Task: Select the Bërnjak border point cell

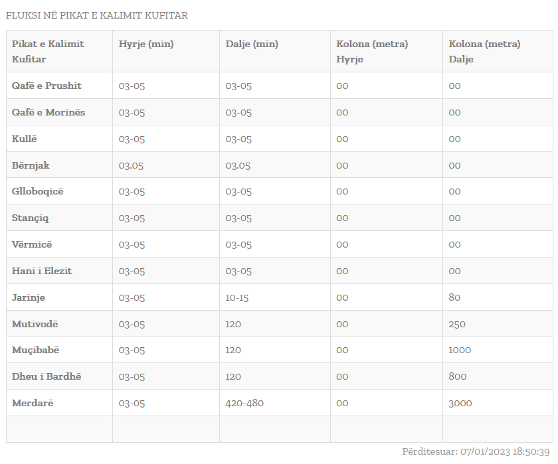Action: pos(31,165)
